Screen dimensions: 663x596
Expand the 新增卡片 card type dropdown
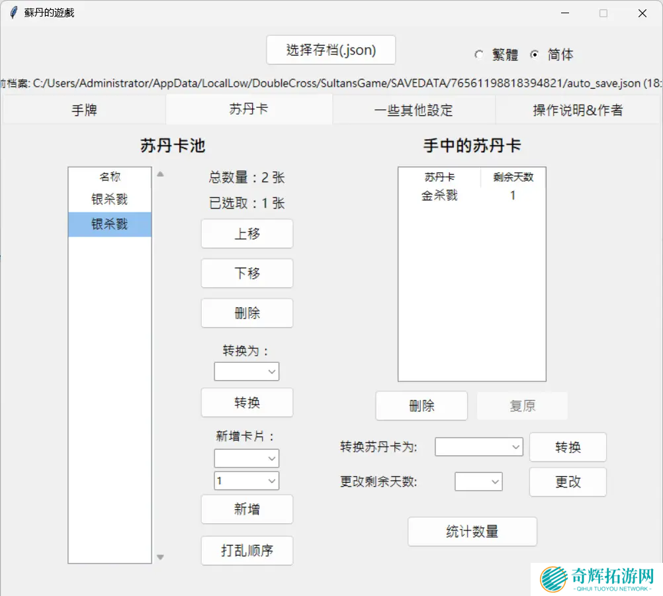(x=247, y=458)
